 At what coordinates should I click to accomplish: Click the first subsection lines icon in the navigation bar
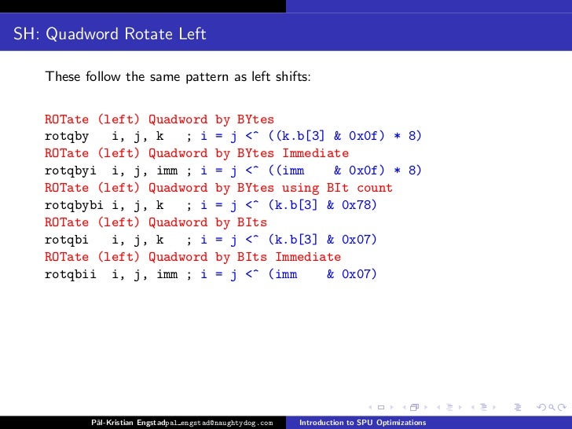pyautogui.click(x=449, y=407)
